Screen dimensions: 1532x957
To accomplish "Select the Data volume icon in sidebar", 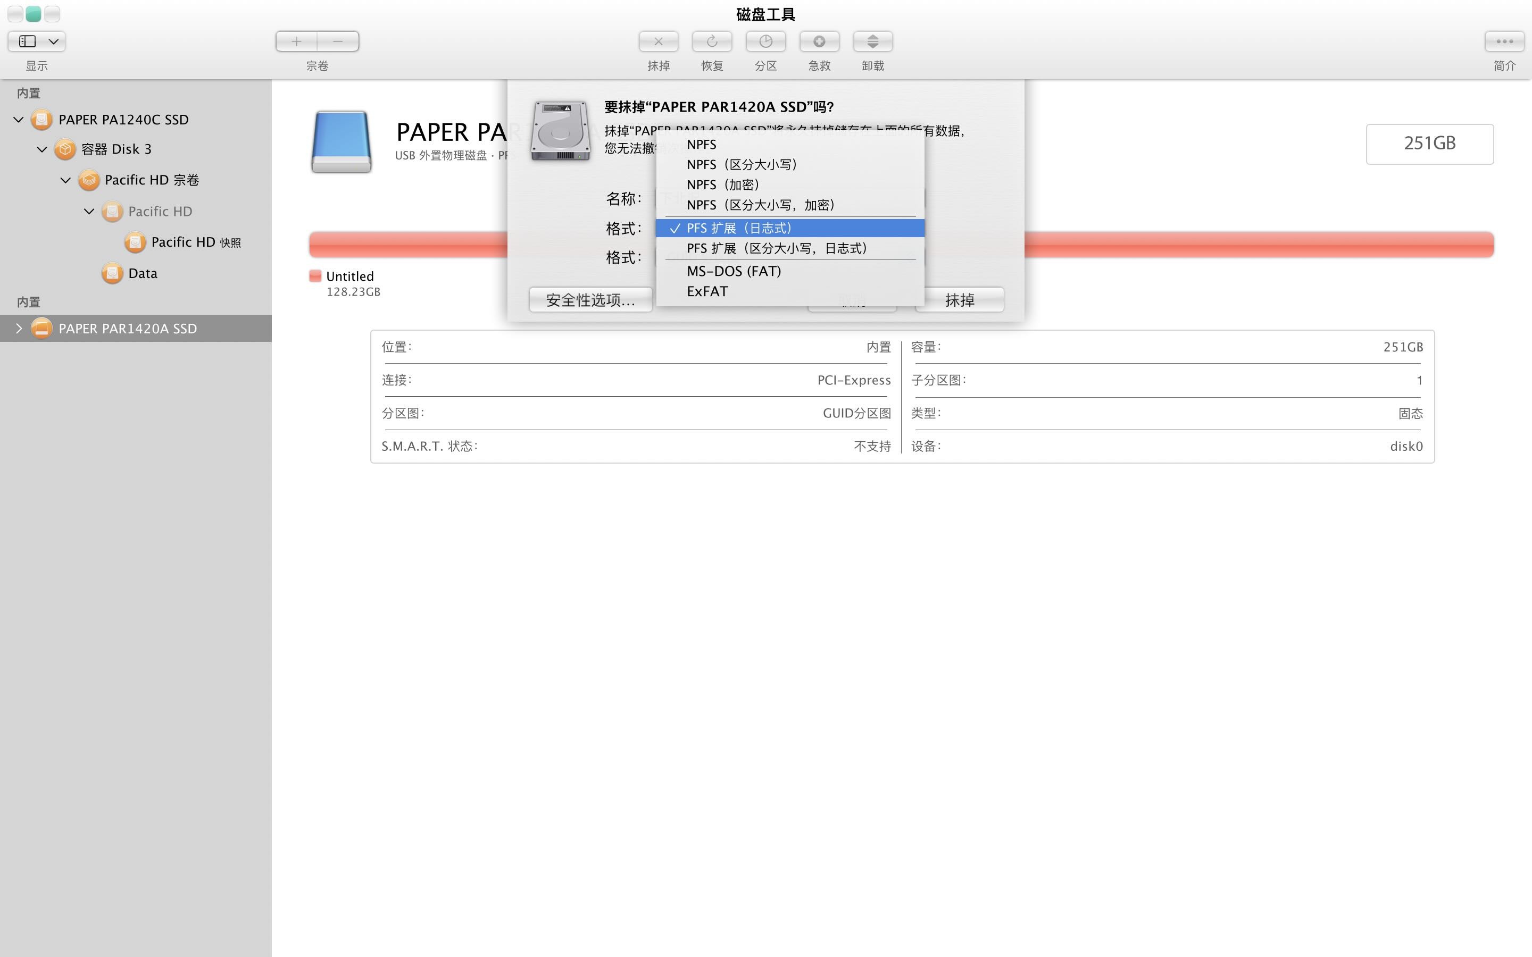I will pyautogui.click(x=112, y=273).
